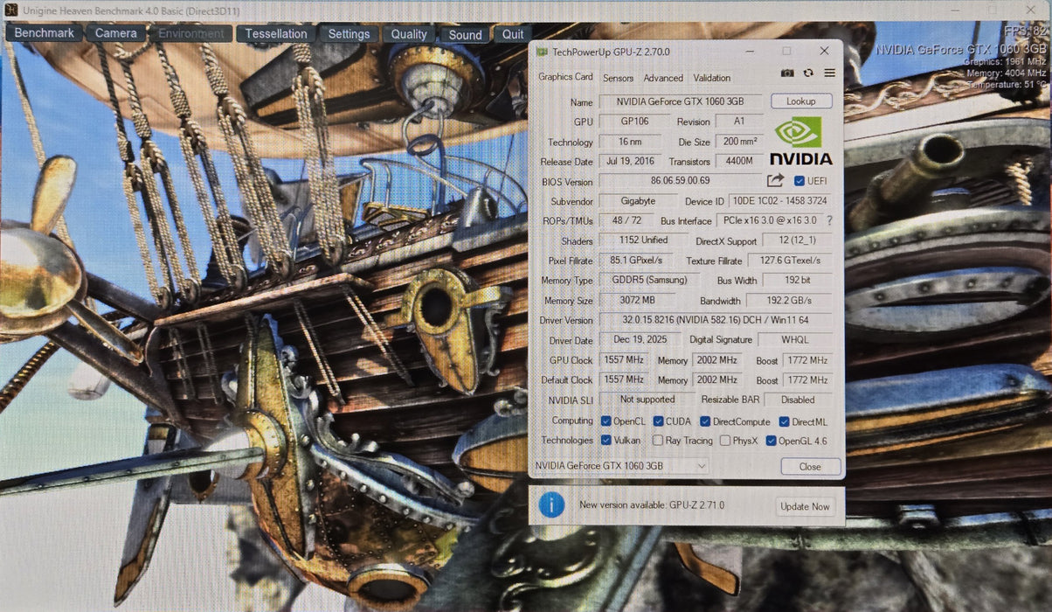
Task: Click the Memory Type value GDDR5 (Samsung)
Action: tap(649, 281)
